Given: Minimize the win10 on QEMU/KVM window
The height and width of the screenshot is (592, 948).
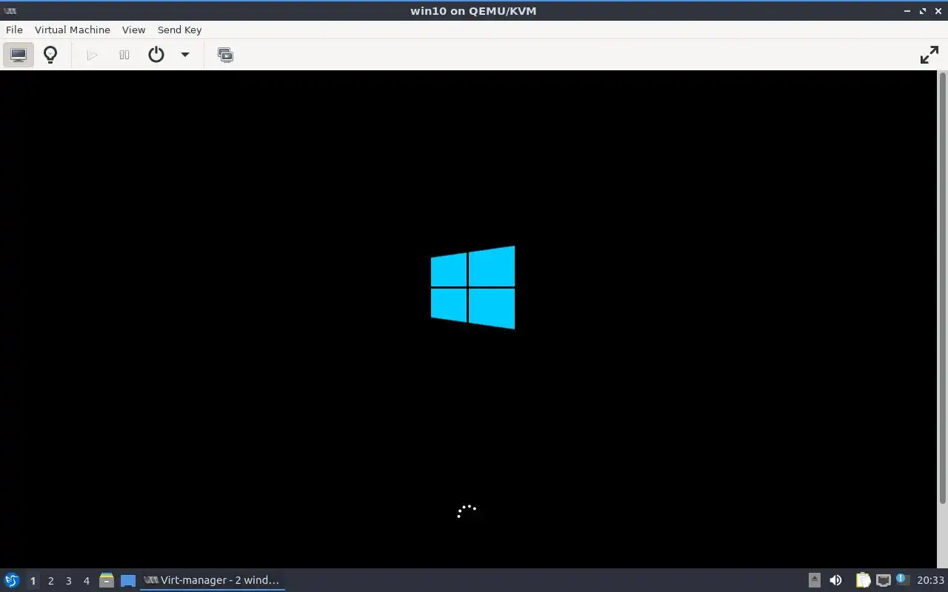Looking at the screenshot, I should click(x=907, y=11).
